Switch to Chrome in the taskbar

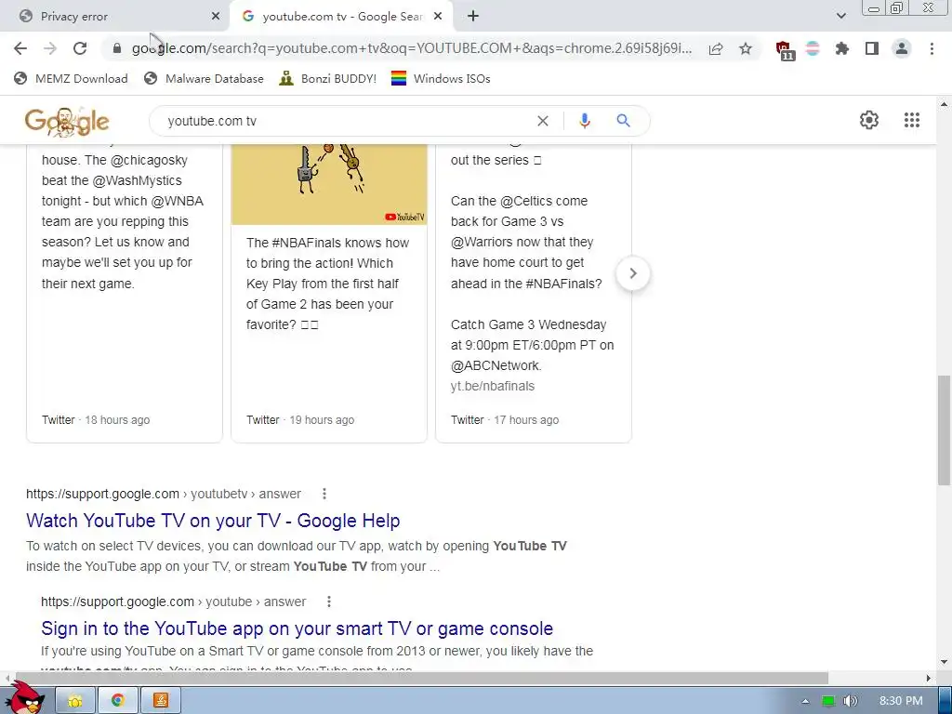point(118,701)
